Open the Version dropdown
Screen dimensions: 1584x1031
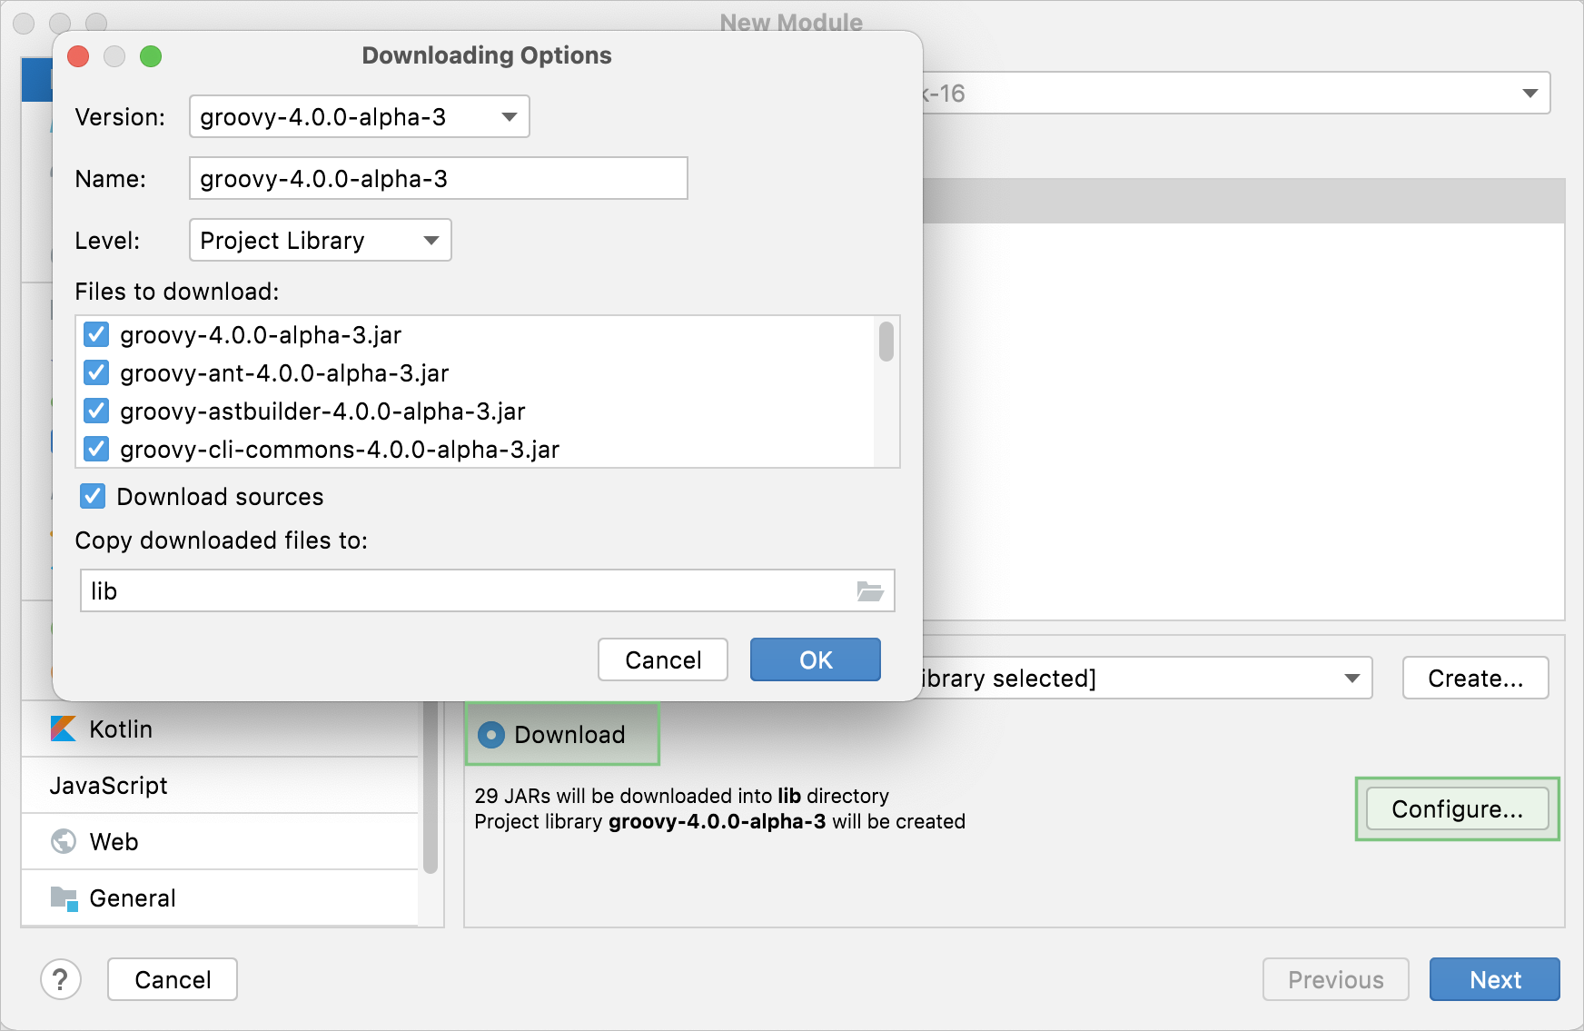point(359,117)
